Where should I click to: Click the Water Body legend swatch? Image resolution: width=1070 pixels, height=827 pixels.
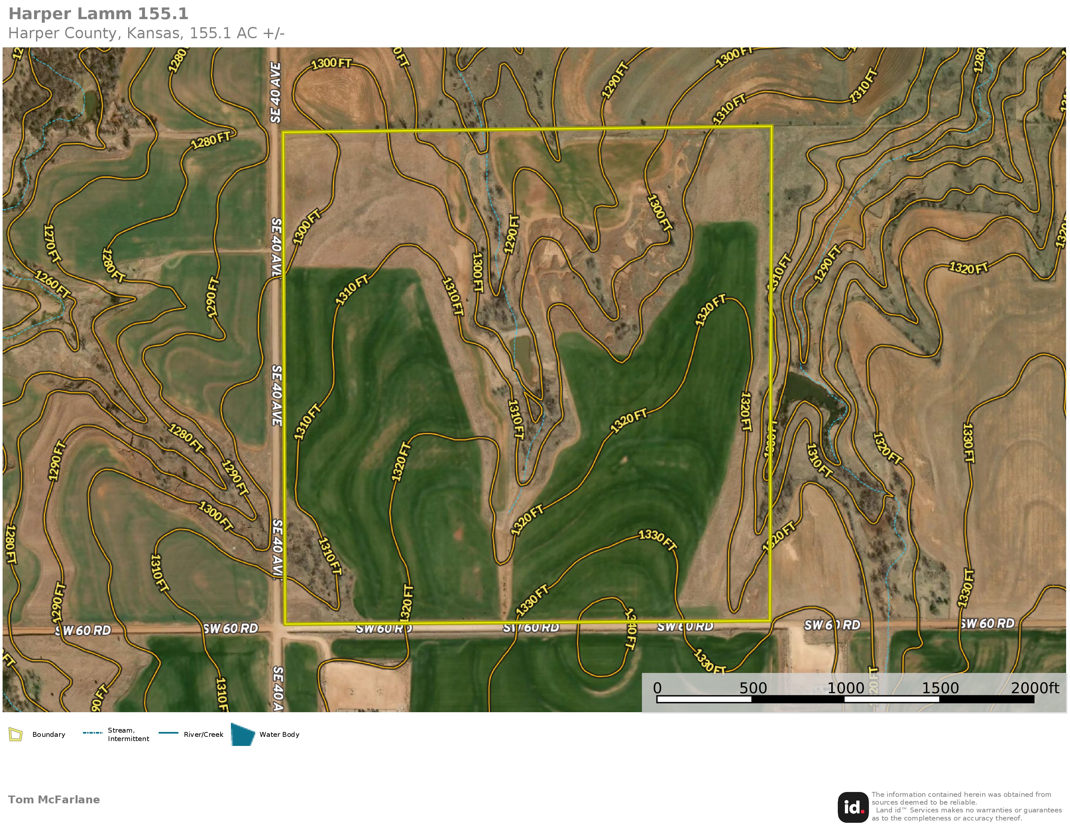243,734
